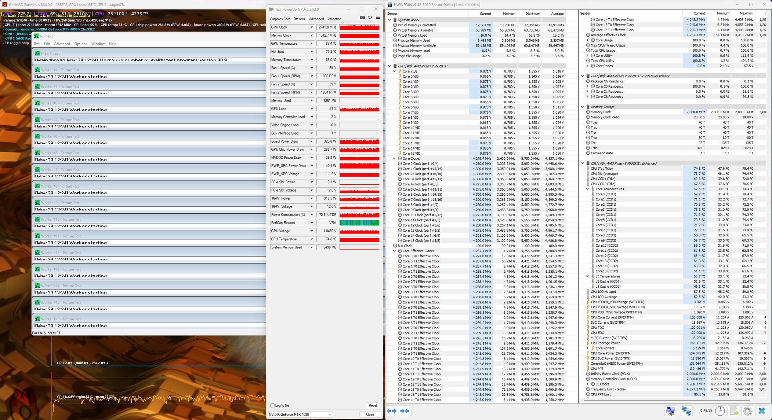Open GPU-Z hamburger menu icon
The image size is (772, 420).
coord(378,17)
